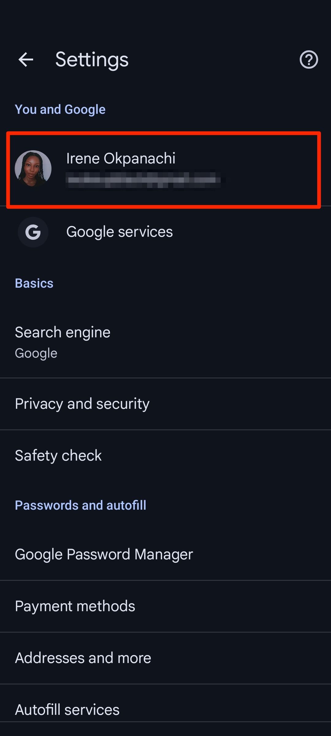Open Google Password Manager
Viewport: 331px width, 736px height.
[104, 554]
